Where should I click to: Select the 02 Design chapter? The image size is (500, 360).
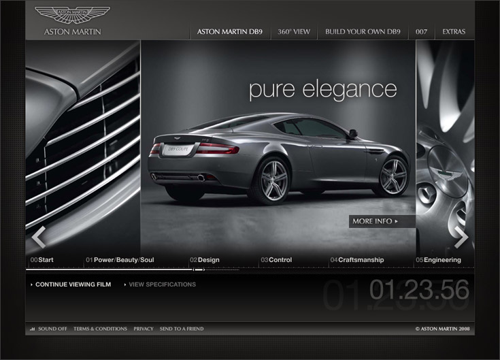pos(205,260)
